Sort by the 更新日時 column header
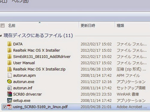This screenshot has height=112, width=150. [x=88, y=26]
